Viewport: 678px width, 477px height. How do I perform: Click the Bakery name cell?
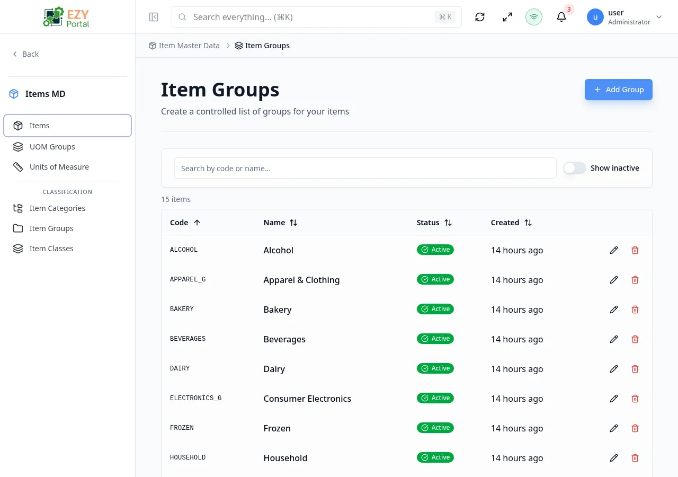(278, 310)
